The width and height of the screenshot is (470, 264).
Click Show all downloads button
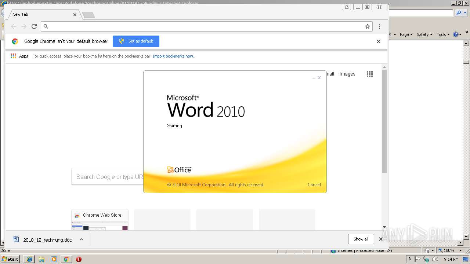tap(361, 239)
